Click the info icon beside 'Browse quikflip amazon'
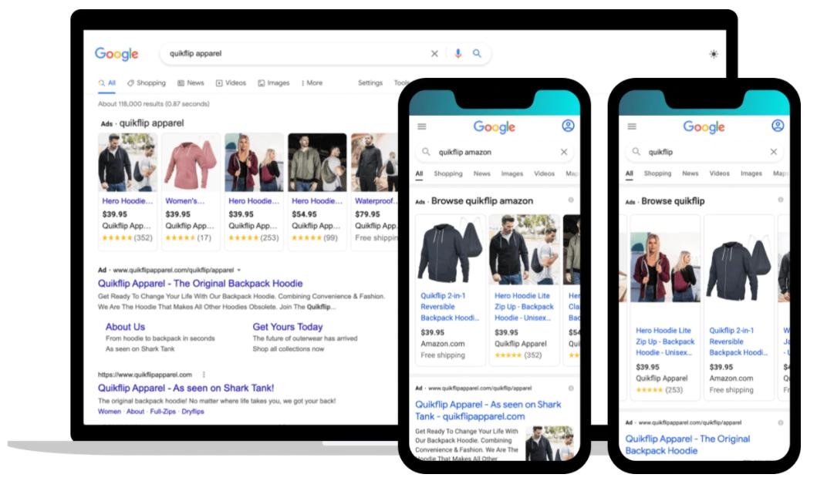 click(x=571, y=200)
